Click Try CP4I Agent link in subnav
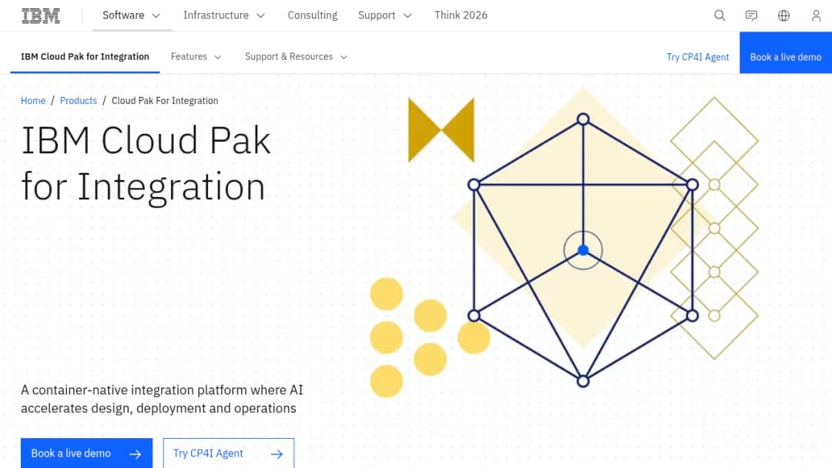This screenshot has height=468, width=832. (698, 57)
